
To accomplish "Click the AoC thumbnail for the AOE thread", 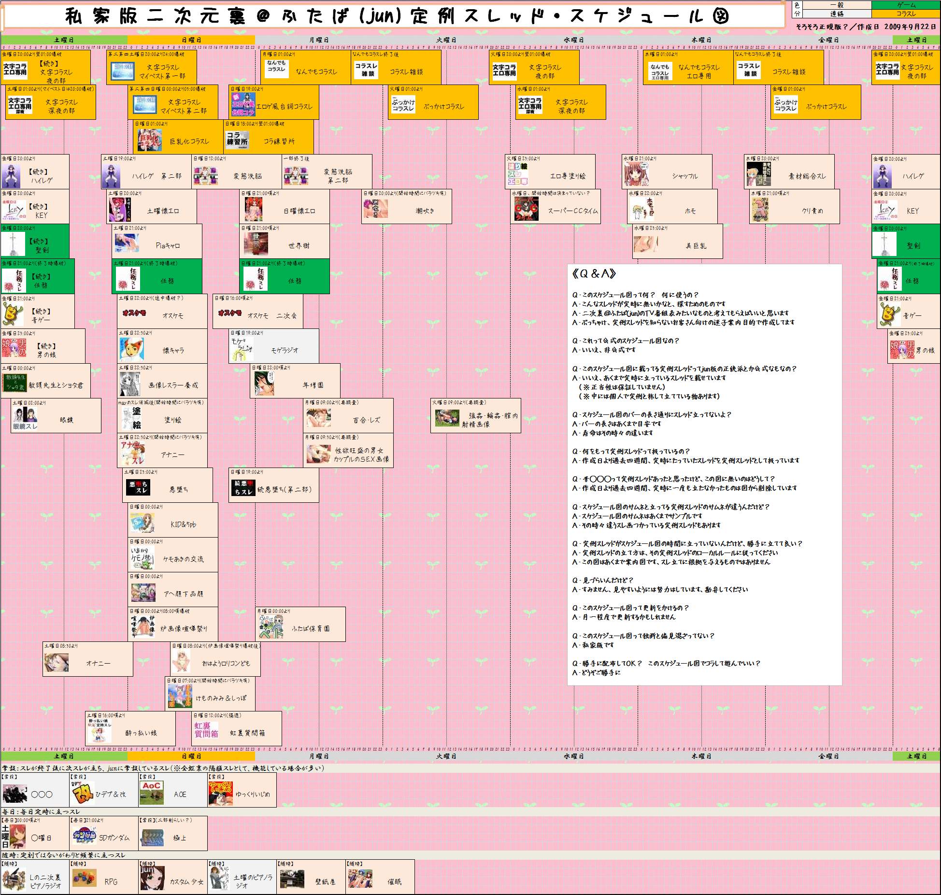I will [x=151, y=794].
